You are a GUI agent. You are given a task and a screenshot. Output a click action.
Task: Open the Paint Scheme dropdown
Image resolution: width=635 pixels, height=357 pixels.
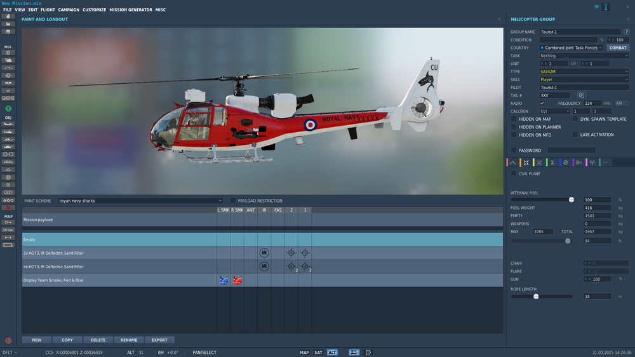140,201
